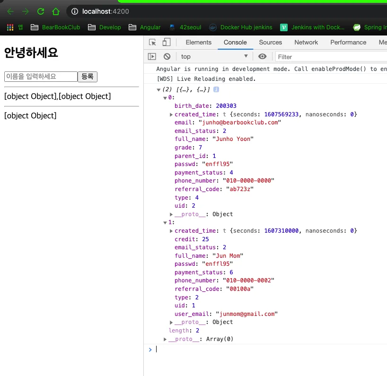The width and height of the screenshot is (387, 376).
Task: Create a live expression with eye icon
Action: click(262, 56)
